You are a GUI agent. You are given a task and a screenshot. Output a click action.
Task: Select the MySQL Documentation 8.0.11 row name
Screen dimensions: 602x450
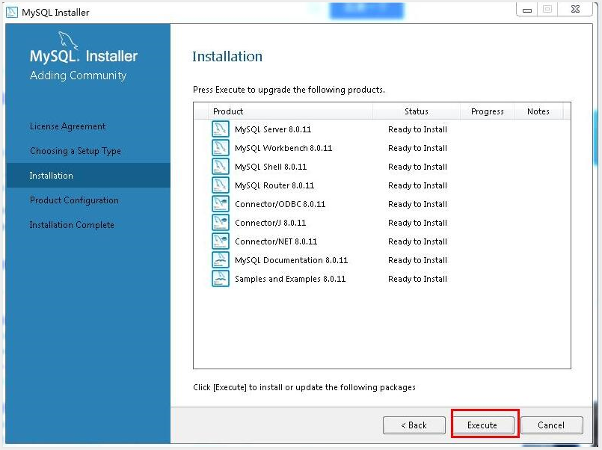pyautogui.click(x=292, y=260)
